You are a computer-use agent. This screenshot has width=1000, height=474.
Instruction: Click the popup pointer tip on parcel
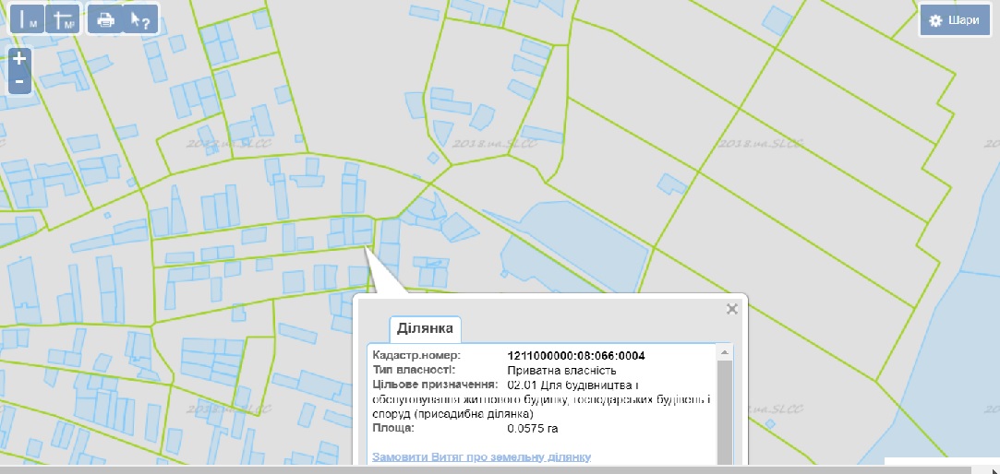click(x=367, y=249)
